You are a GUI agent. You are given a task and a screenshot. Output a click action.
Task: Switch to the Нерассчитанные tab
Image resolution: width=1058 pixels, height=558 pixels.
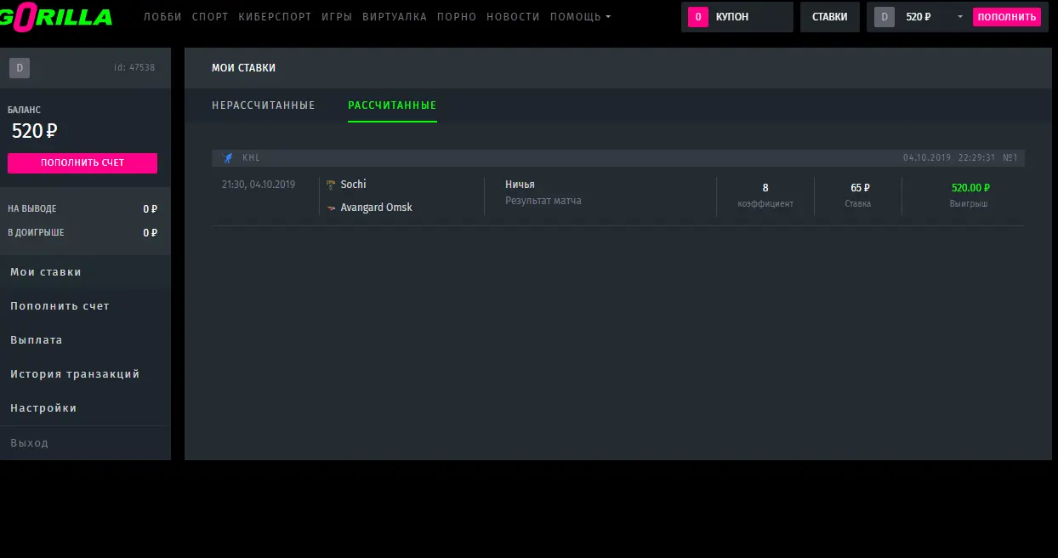pyautogui.click(x=264, y=105)
